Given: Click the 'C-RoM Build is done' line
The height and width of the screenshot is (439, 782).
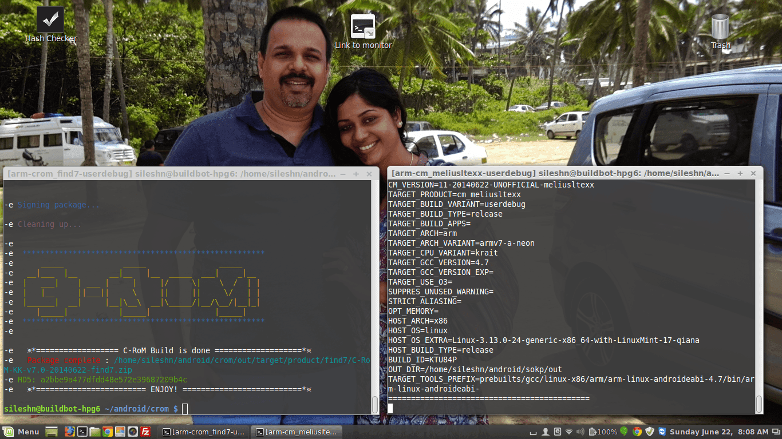Looking at the screenshot, I should [169, 350].
